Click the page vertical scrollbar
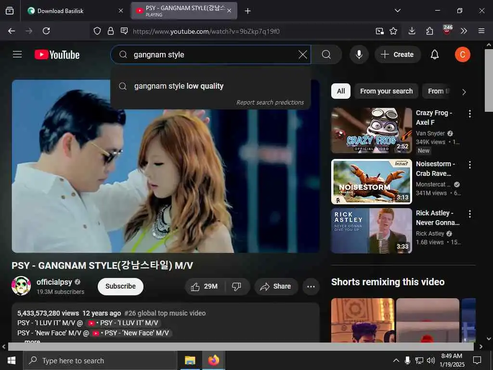The width and height of the screenshot is (493, 370). tap(489, 80)
